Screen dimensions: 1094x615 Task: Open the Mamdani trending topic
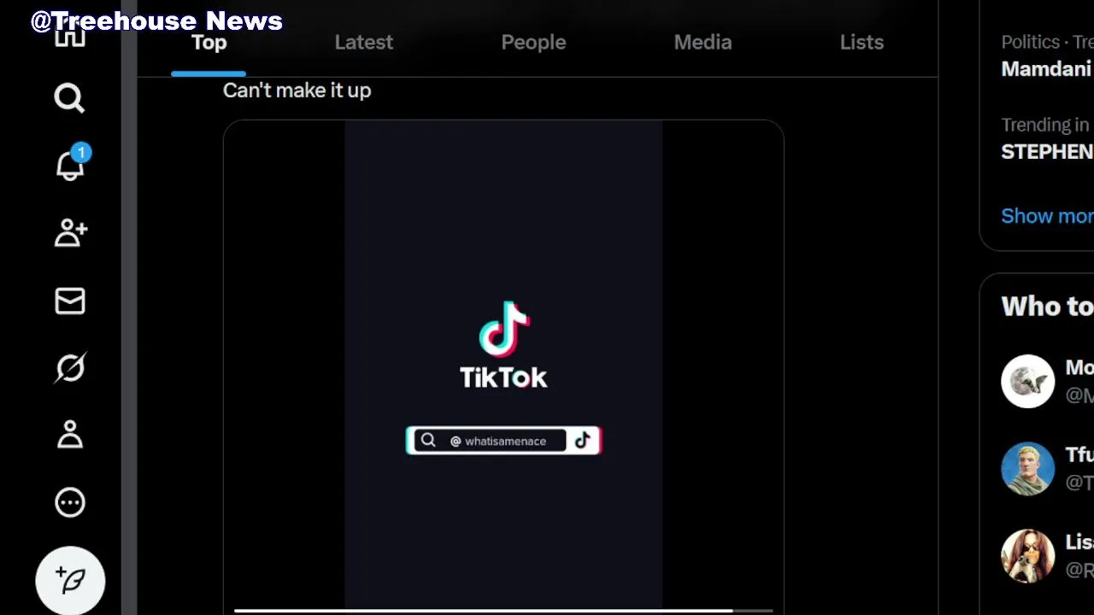coord(1046,69)
